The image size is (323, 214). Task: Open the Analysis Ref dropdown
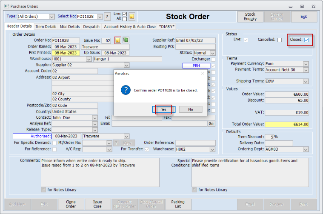(95, 124)
